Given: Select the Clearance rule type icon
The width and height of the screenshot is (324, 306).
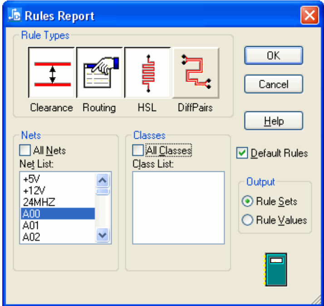Looking at the screenshot, I should coord(52,73).
